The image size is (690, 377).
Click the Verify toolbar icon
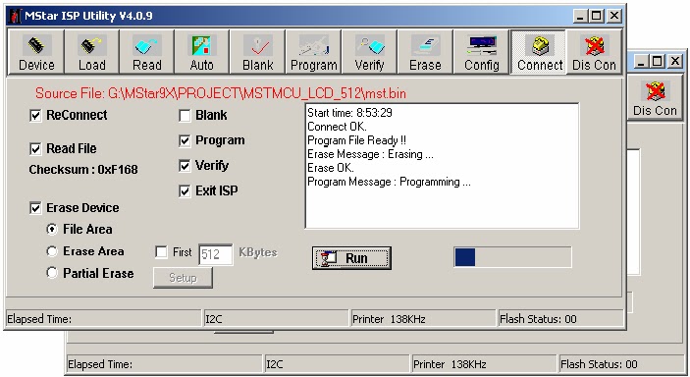tap(369, 52)
